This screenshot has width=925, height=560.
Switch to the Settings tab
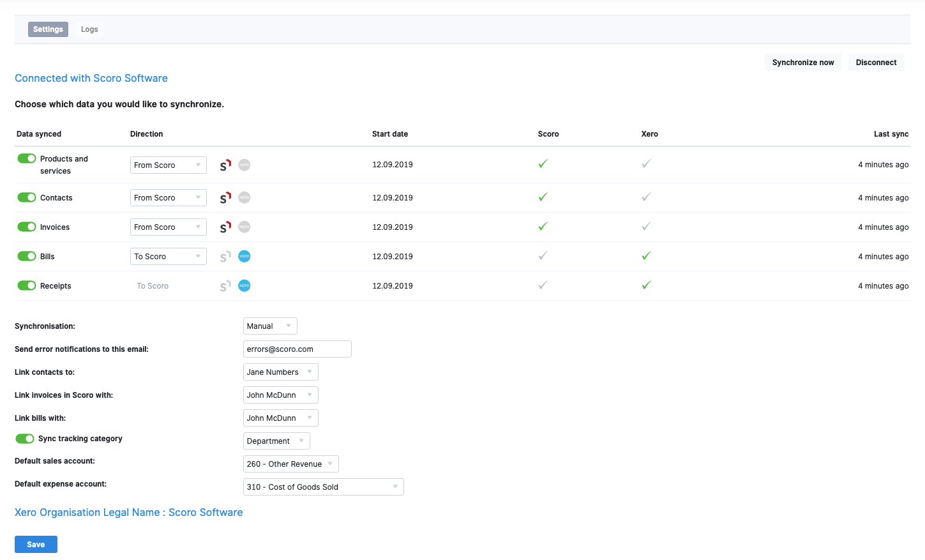click(x=48, y=29)
